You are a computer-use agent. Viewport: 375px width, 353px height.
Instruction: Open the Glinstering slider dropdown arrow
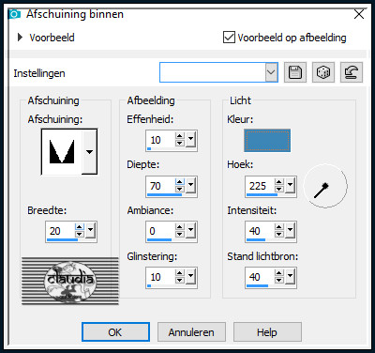(x=190, y=276)
